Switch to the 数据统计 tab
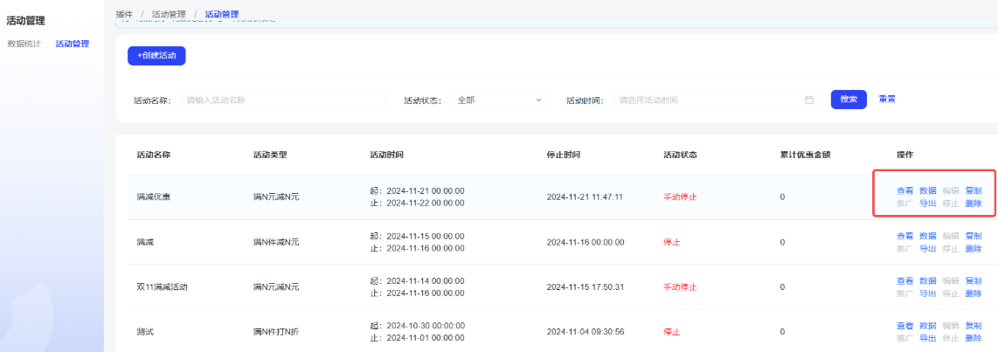998x352 pixels. click(24, 44)
